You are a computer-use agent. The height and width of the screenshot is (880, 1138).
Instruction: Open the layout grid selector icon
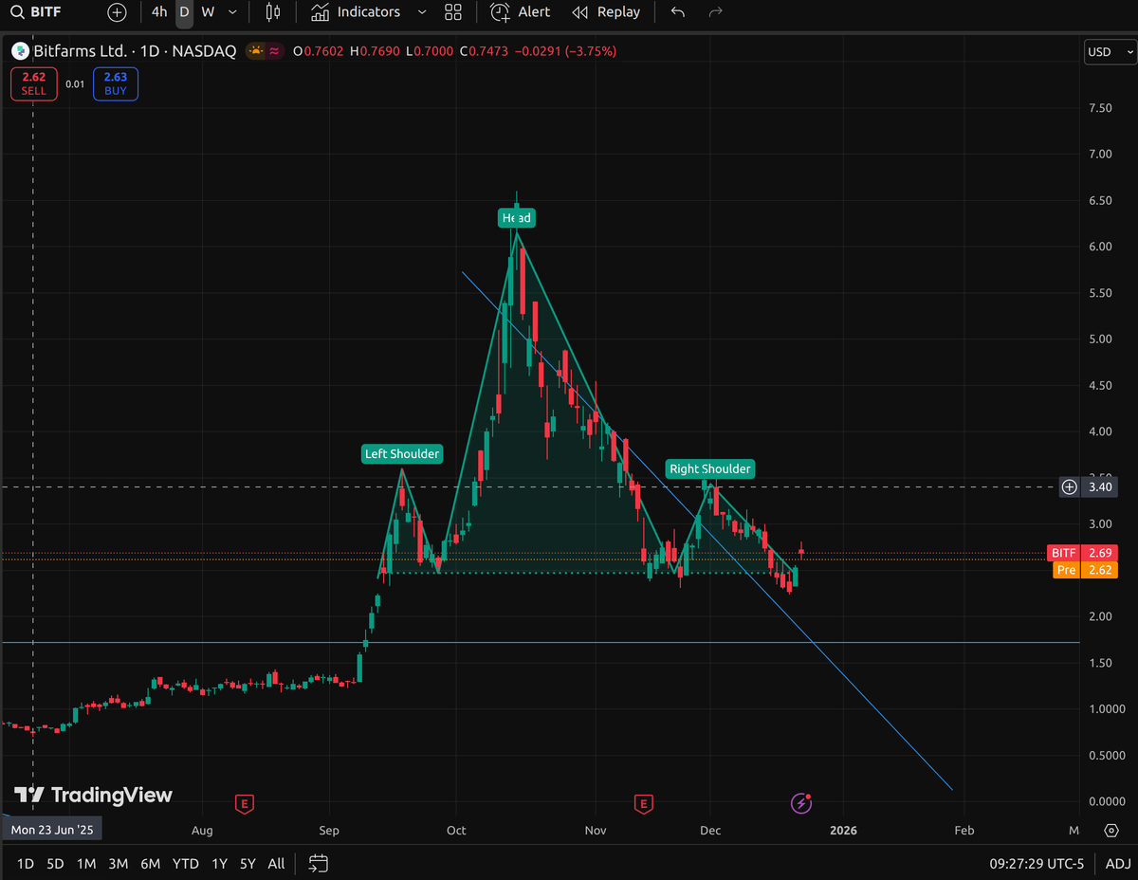click(452, 12)
